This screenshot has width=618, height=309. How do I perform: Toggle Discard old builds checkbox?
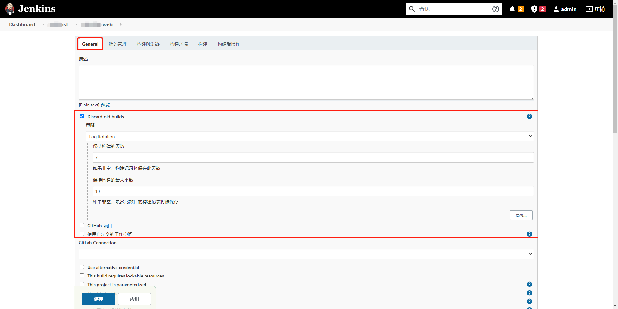click(82, 116)
